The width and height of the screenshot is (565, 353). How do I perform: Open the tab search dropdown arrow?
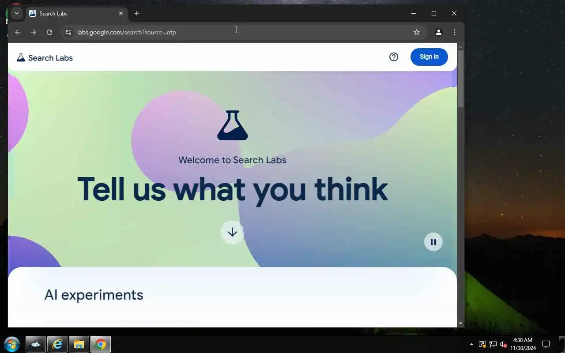click(16, 13)
